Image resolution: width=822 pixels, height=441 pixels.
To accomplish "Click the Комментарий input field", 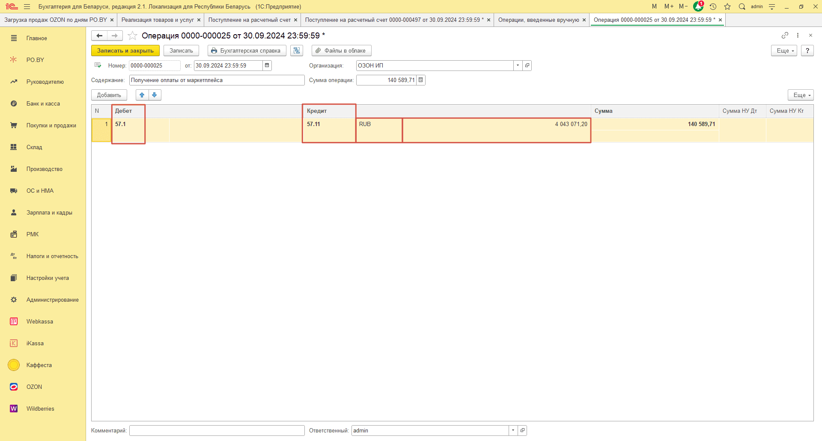I will coord(217,430).
